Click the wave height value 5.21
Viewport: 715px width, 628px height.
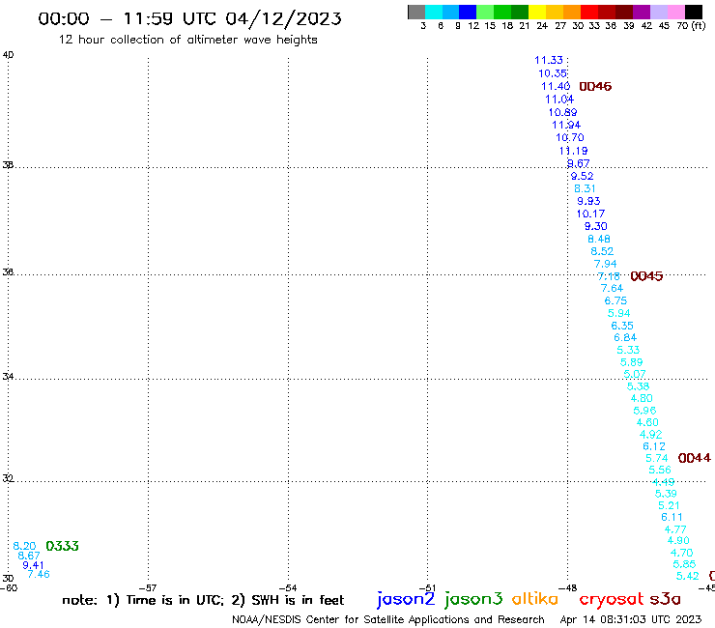pos(669,505)
